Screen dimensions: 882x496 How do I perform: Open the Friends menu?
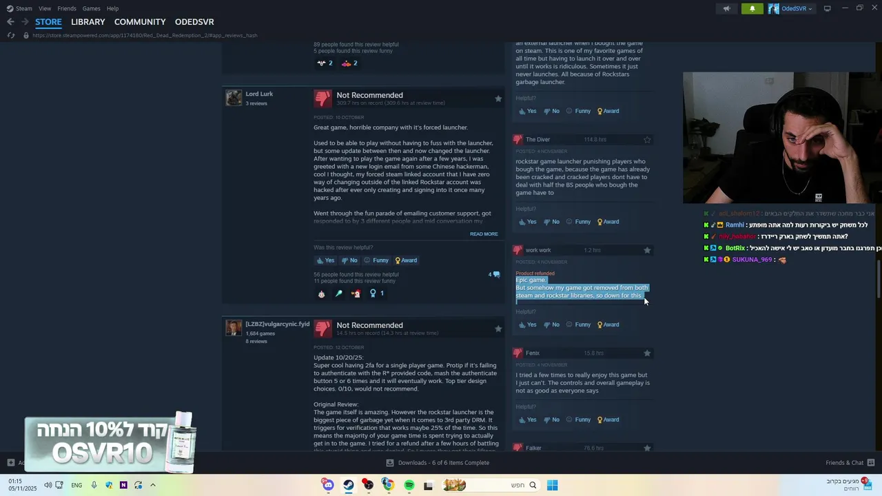click(x=67, y=8)
